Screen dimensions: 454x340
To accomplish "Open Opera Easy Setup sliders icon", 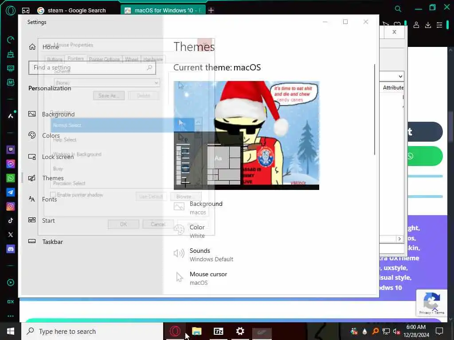I will (x=439, y=25).
